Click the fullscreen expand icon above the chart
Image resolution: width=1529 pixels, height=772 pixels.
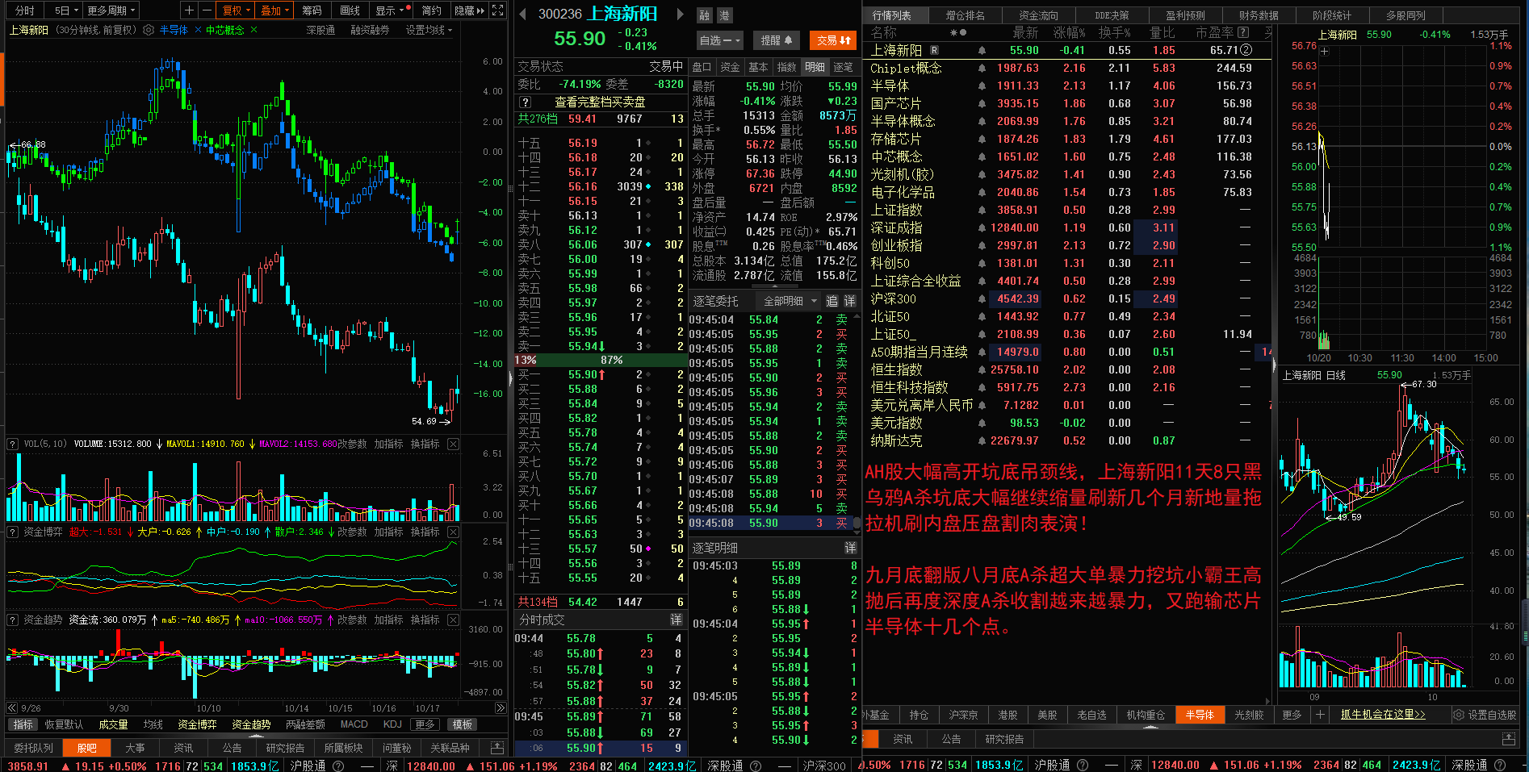pyautogui.click(x=498, y=10)
